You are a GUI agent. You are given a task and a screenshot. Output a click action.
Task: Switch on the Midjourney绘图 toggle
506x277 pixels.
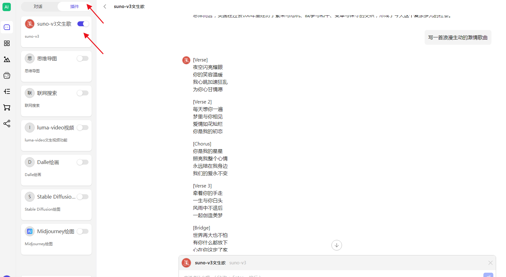(x=83, y=231)
